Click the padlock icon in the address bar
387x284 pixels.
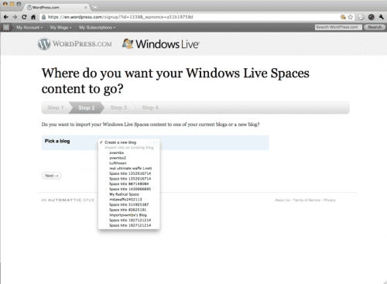[x=43, y=17]
